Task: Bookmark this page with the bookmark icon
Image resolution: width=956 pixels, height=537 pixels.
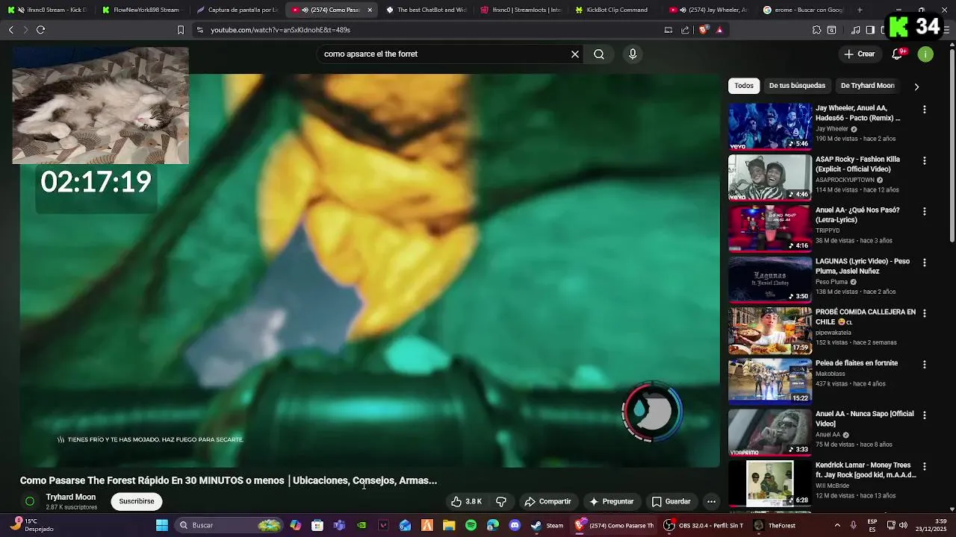Action: tap(180, 30)
